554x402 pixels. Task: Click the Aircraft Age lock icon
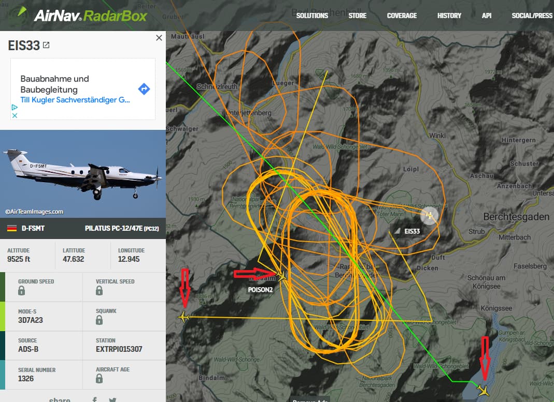click(x=100, y=378)
